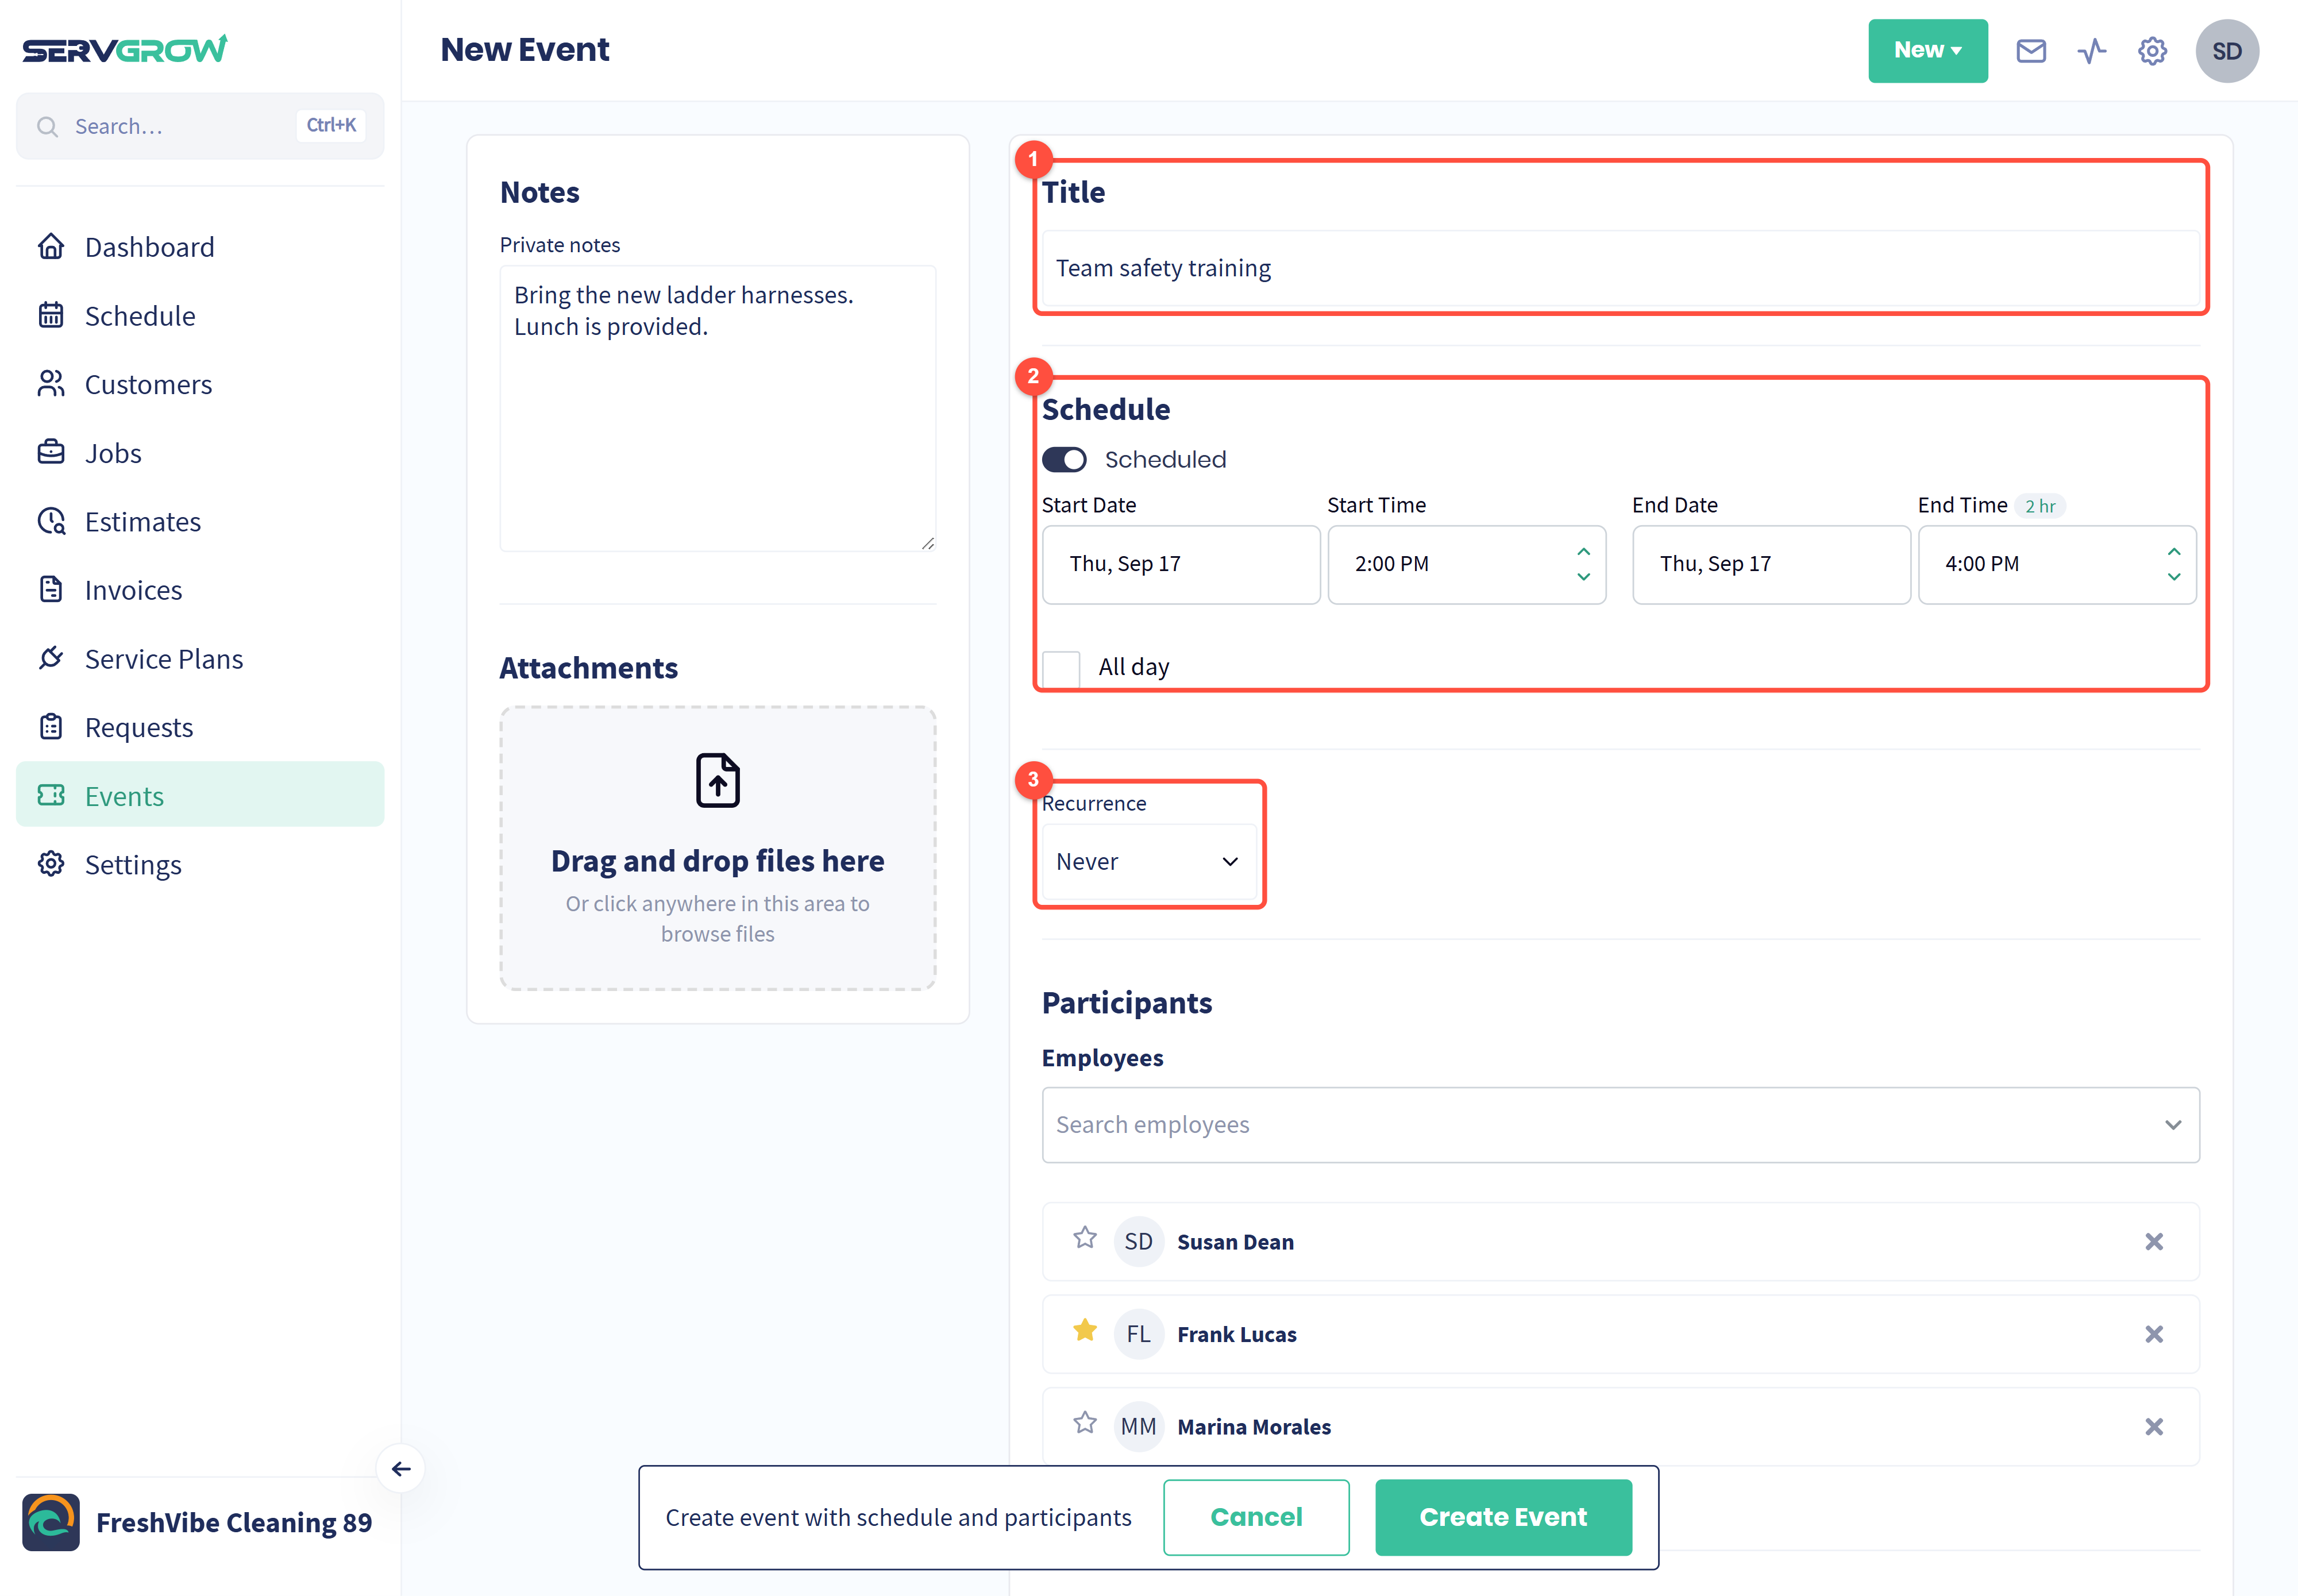
Task: Open the Recurrence dropdown set to Never
Action: 1148,861
